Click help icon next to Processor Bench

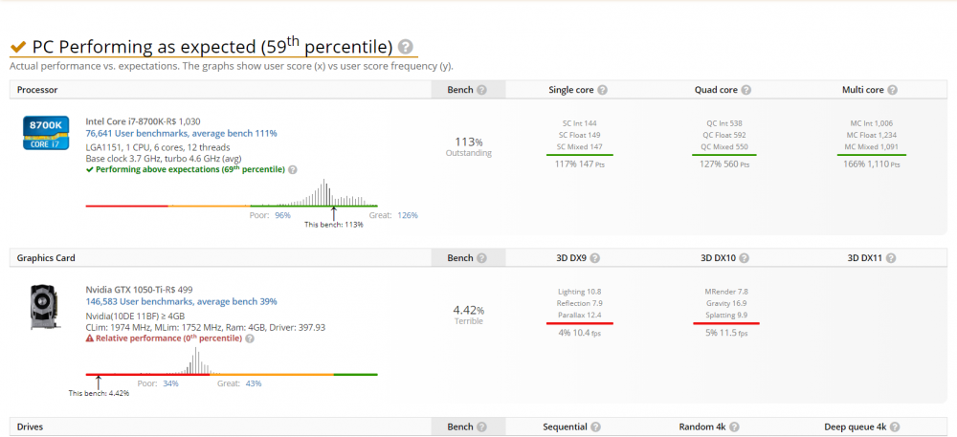[481, 90]
